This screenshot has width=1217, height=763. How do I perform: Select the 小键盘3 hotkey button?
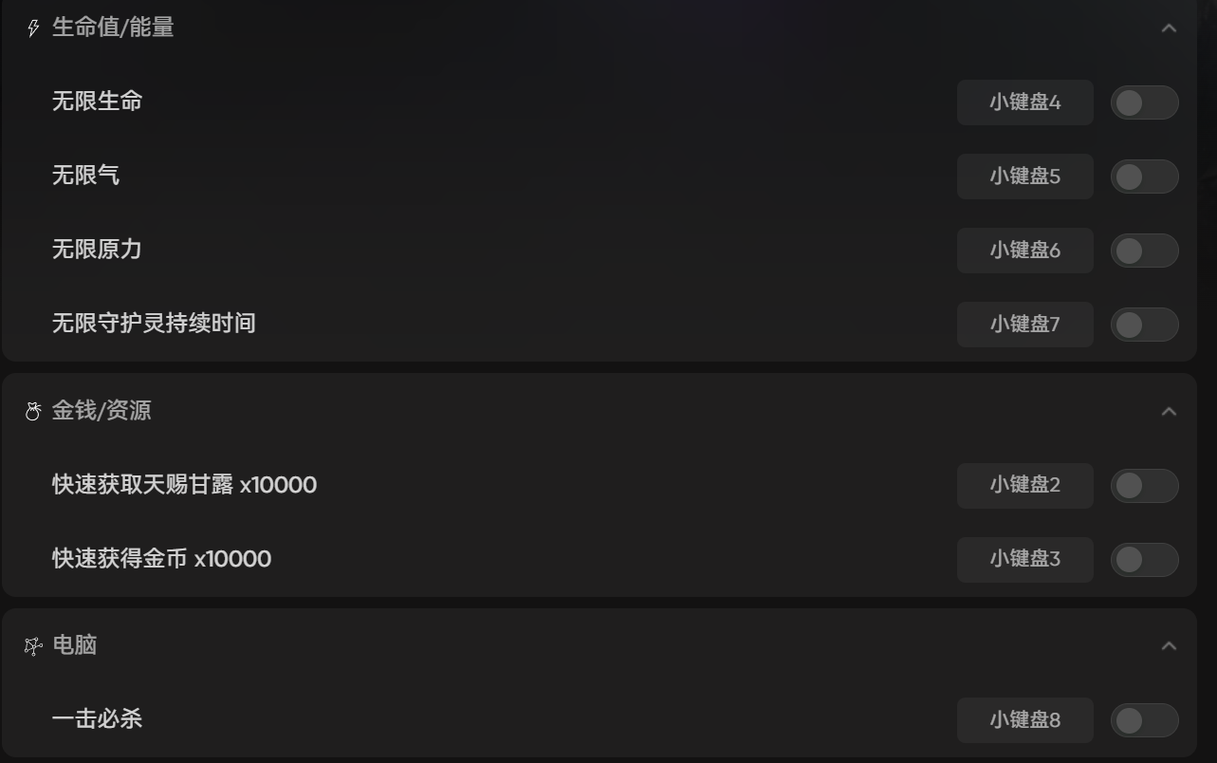coord(1024,560)
